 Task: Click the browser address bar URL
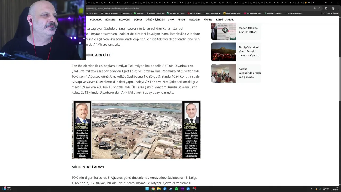pos(197,8)
